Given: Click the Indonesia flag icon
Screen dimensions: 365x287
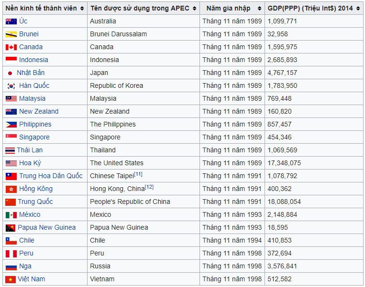Looking at the screenshot, I should pyautogui.click(x=11, y=60).
